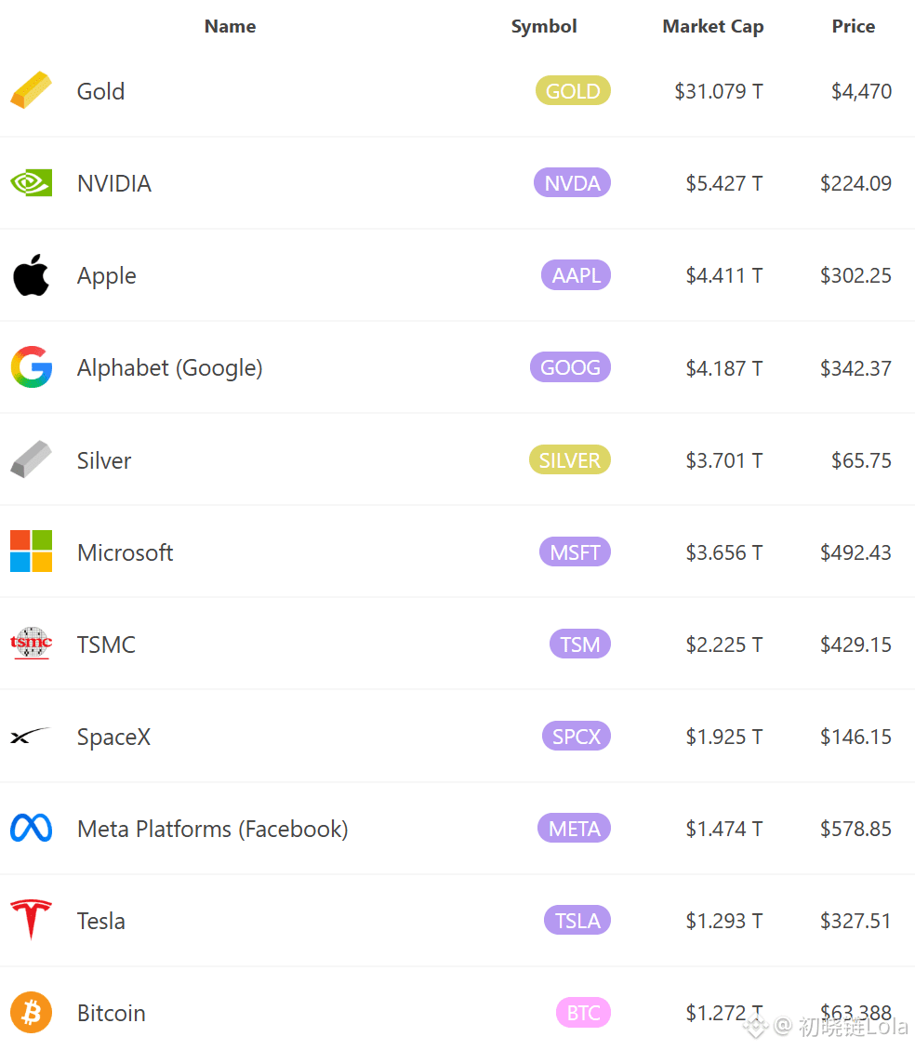Click the Symbol column header
The width and height of the screenshot is (915, 1050).
543,26
